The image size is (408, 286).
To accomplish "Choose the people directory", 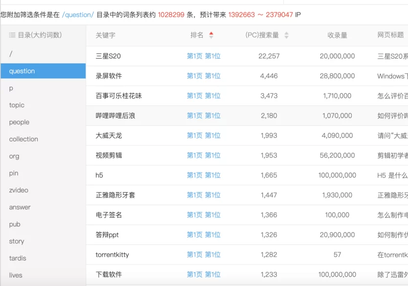I will [19, 122].
